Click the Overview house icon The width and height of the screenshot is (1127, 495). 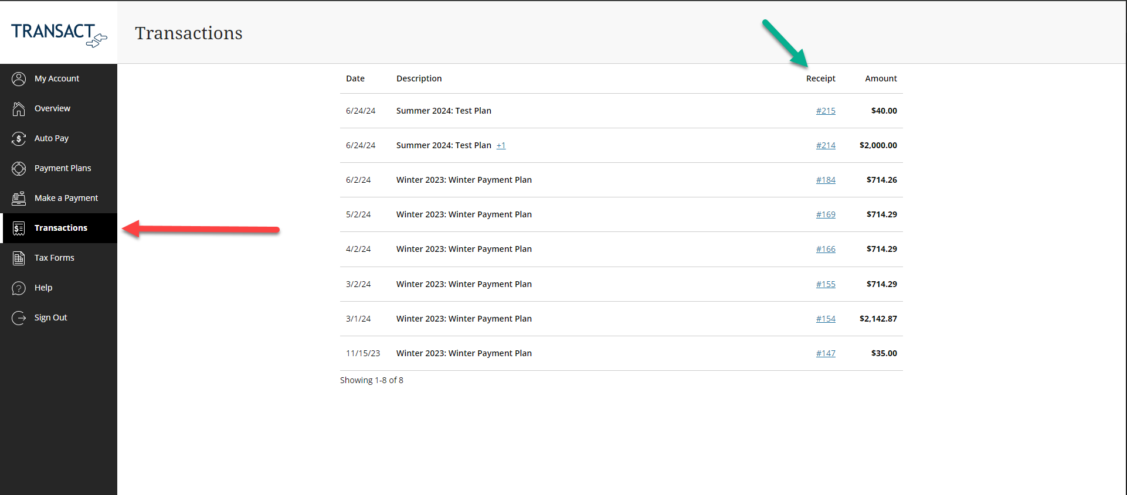(x=19, y=108)
